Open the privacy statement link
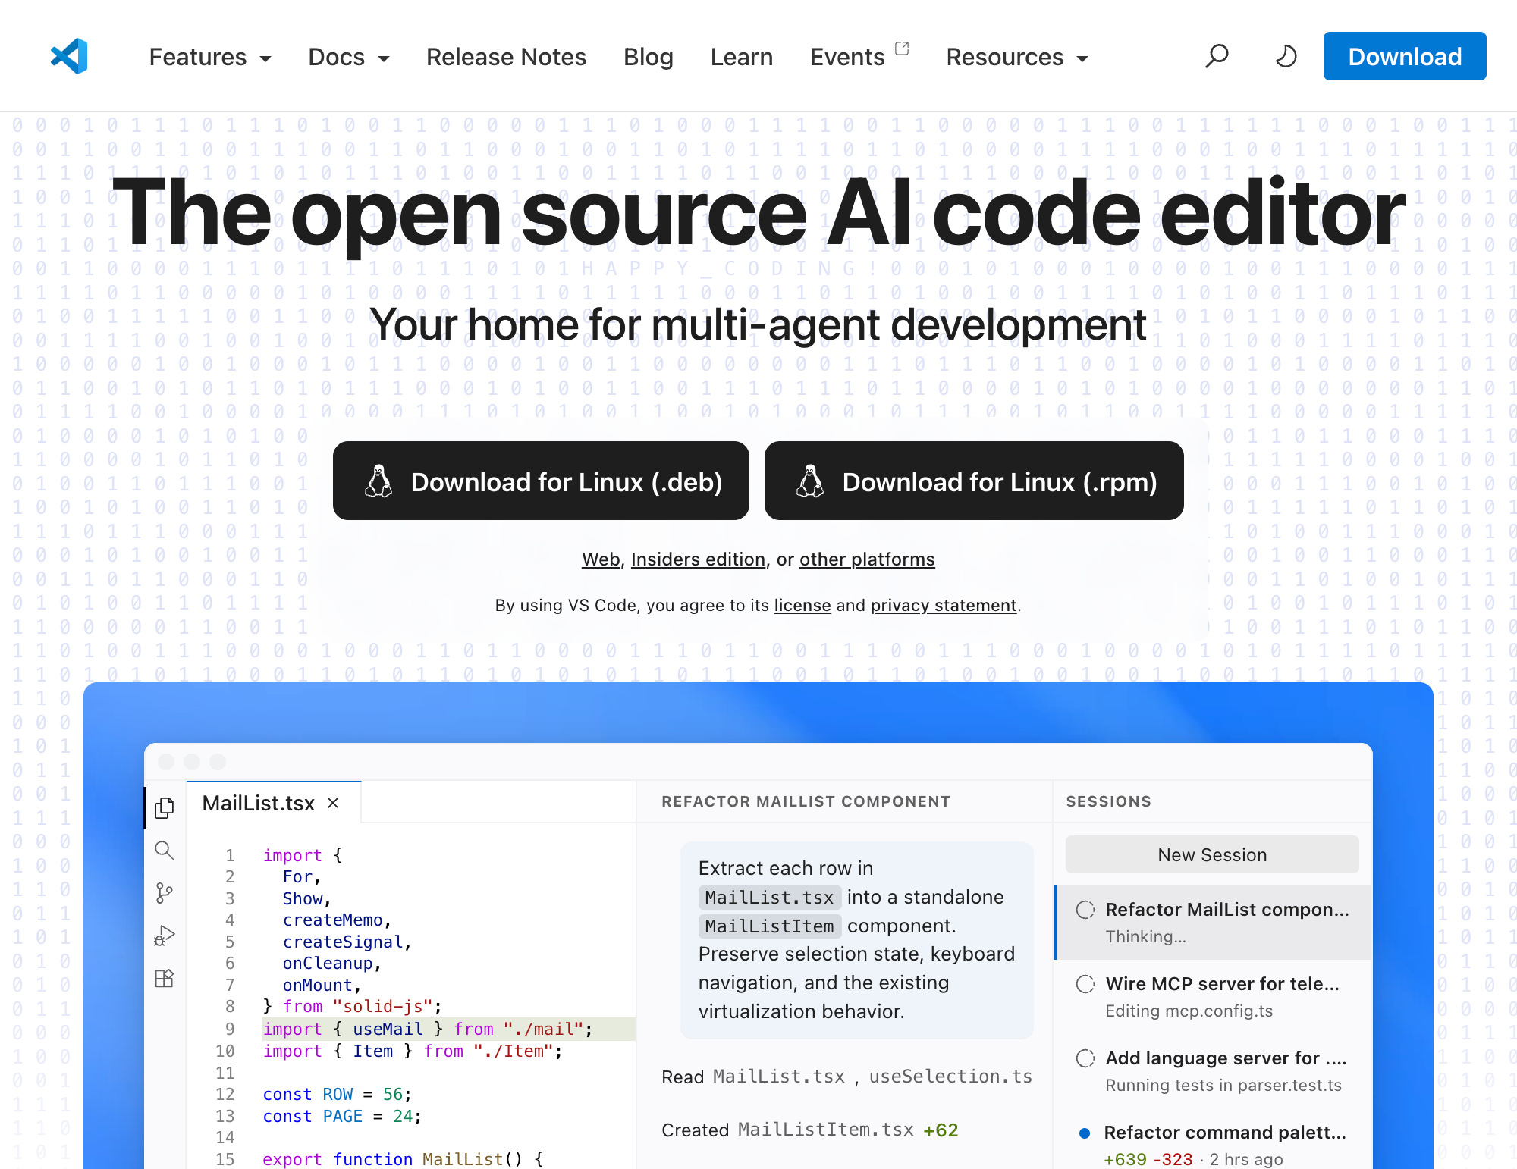The height and width of the screenshot is (1169, 1517). [x=944, y=605]
